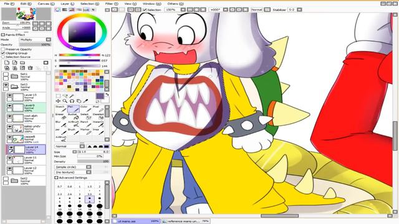Viewport: 399px width, 224px height.
Task: Select the Hand pan tool
Action: point(79,101)
